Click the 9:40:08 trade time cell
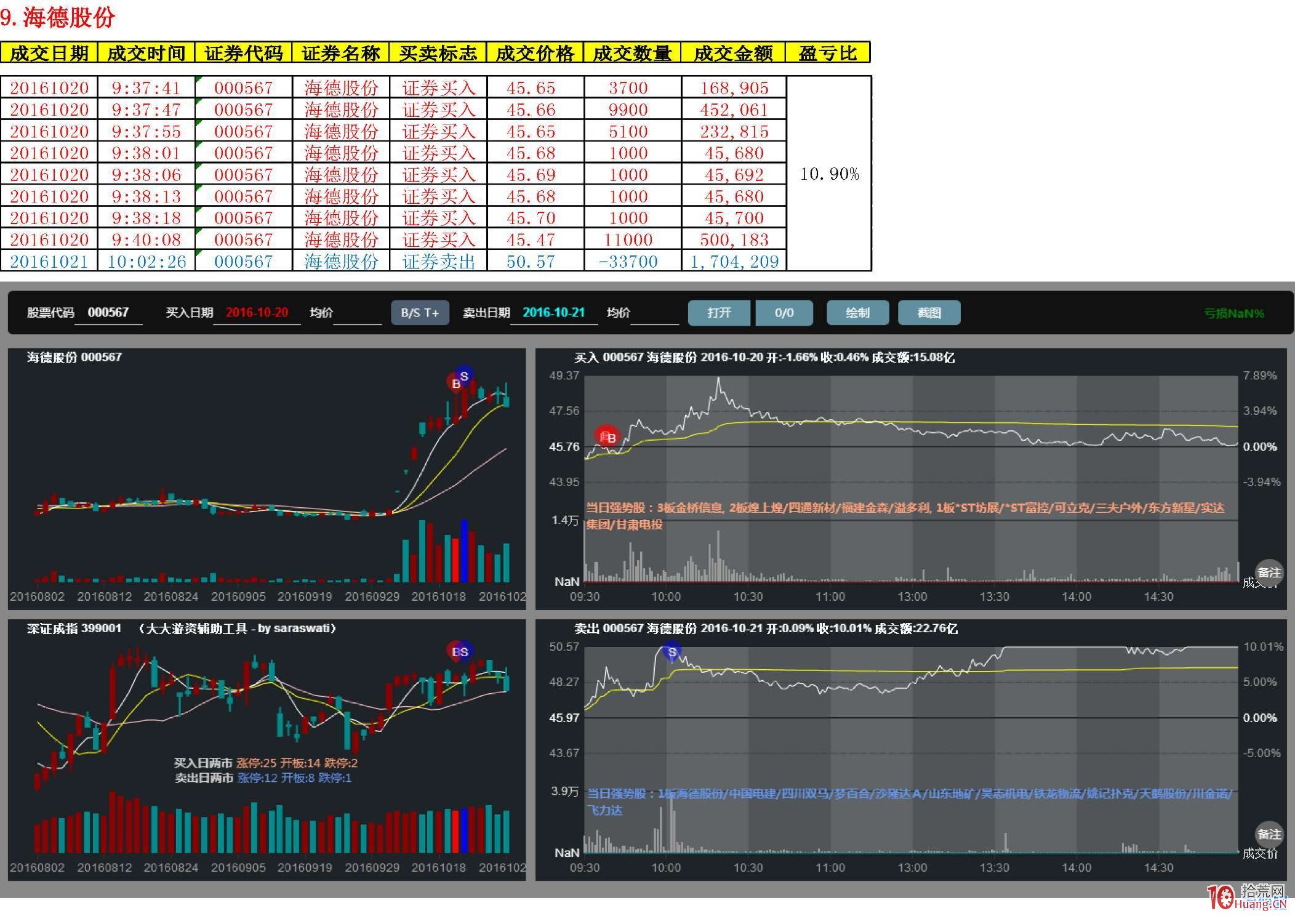Image resolution: width=1295 pixels, height=916 pixels. coord(146,239)
